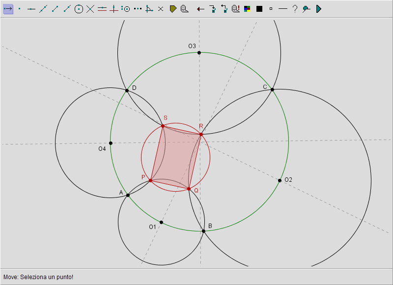Click the arrow-up-from-bin icon

pos(224,9)
